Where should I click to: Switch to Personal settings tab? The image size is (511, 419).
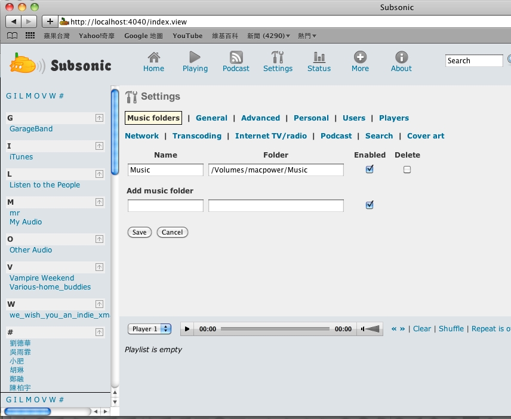pos(311,118)
